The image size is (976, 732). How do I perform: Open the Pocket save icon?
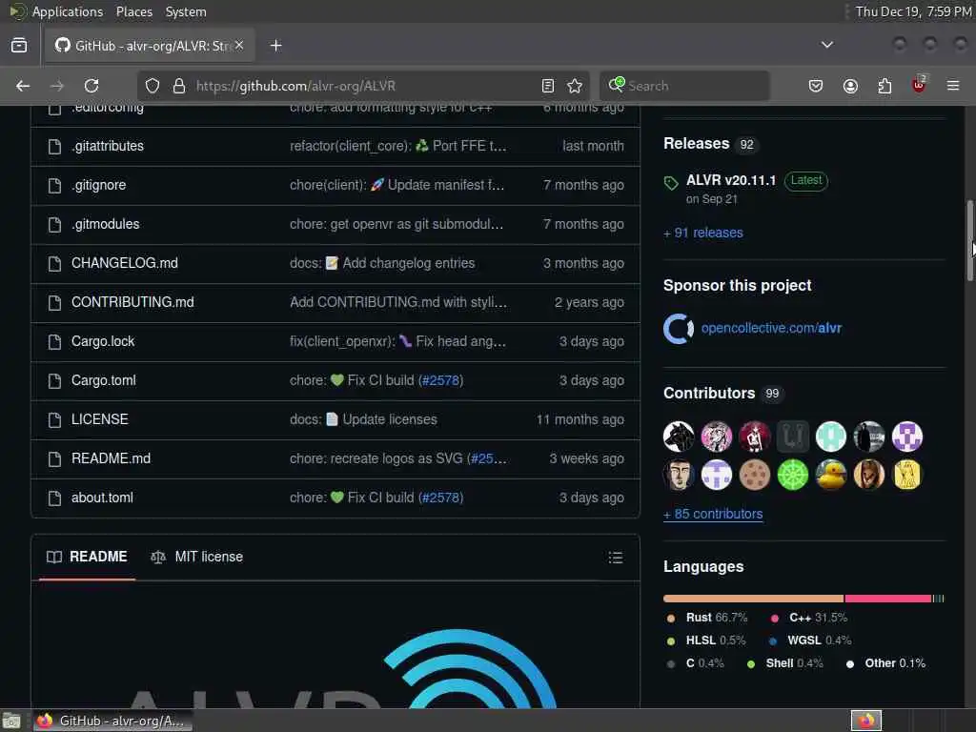(x=816, y=86)
